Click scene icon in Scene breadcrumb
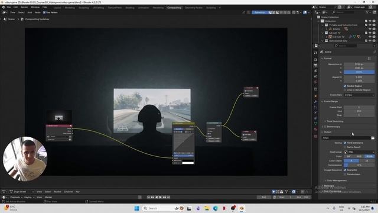The image size is (378, 213). 5,19
